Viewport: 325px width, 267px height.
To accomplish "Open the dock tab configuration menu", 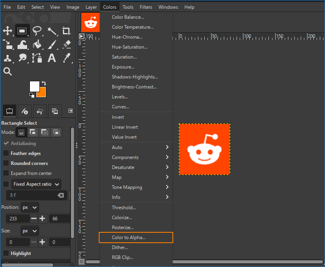I will (70, 111).
